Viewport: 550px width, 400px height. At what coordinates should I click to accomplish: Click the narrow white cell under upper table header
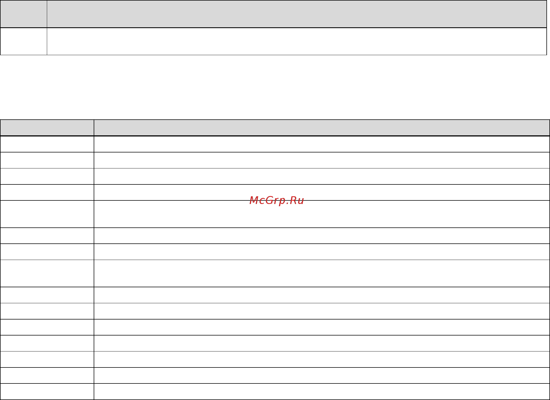tap(23, 41)
